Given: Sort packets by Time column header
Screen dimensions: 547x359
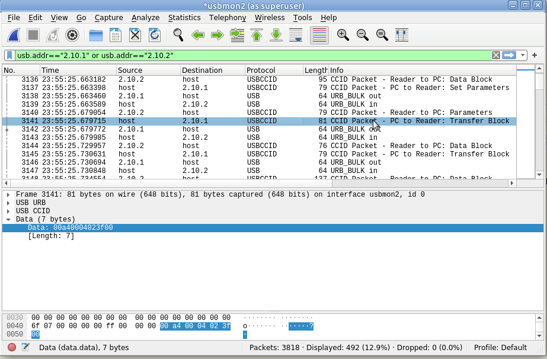Looking at the screenshot, I should point(78,70).
